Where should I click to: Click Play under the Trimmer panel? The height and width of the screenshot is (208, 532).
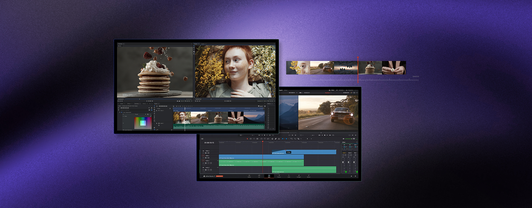pos(152,101)
